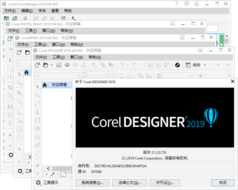Open 字体 menu in Font Manager

pos(42,11)
